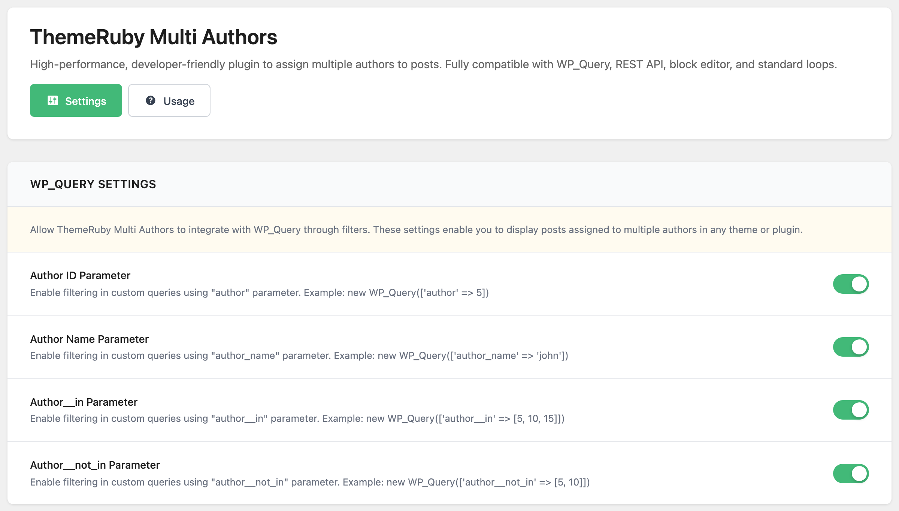Click the 'author' => 5 example description

click(x=260, y=293)
